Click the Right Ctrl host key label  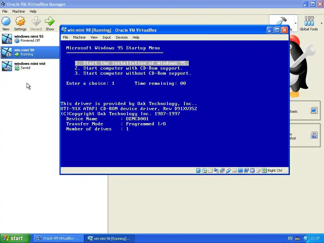click(x=275, y=171)
